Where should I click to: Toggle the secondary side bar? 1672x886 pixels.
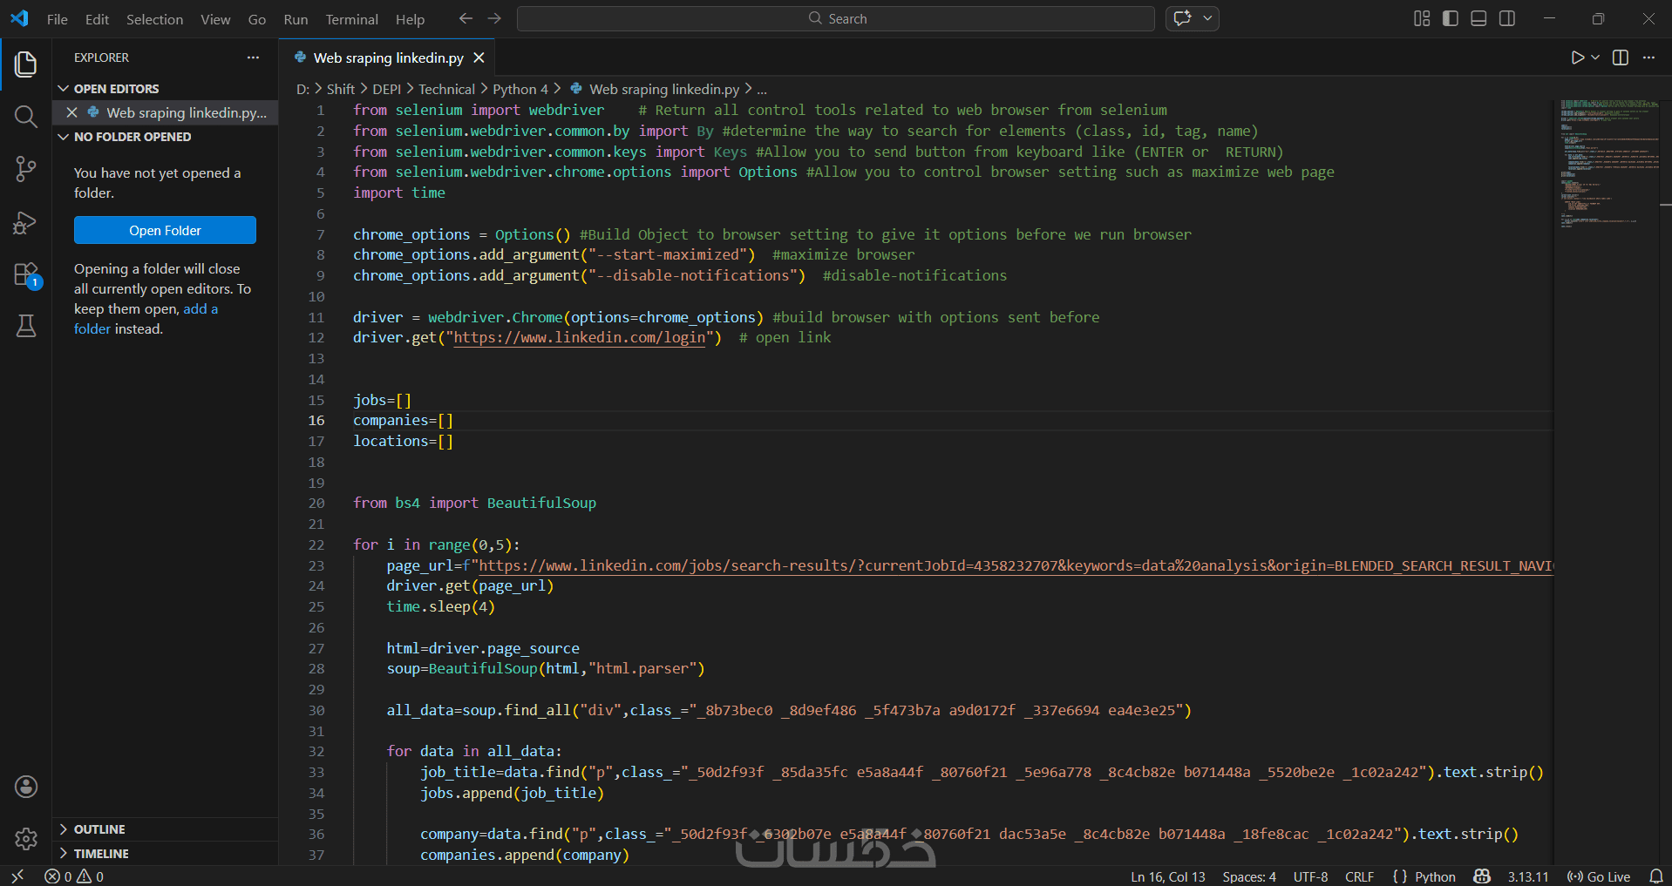click(1507, 18)
